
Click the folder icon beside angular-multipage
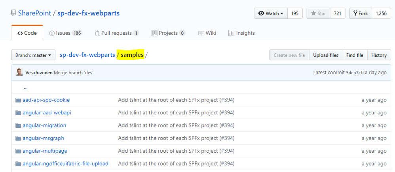click(18, 151)
